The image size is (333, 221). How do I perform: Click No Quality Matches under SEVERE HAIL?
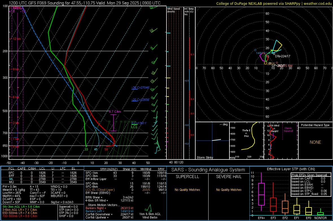tap(229, 190)
